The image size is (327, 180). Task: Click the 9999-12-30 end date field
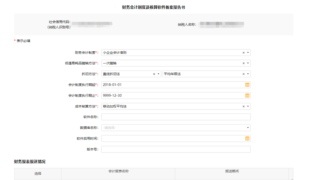tap(176, 95)
